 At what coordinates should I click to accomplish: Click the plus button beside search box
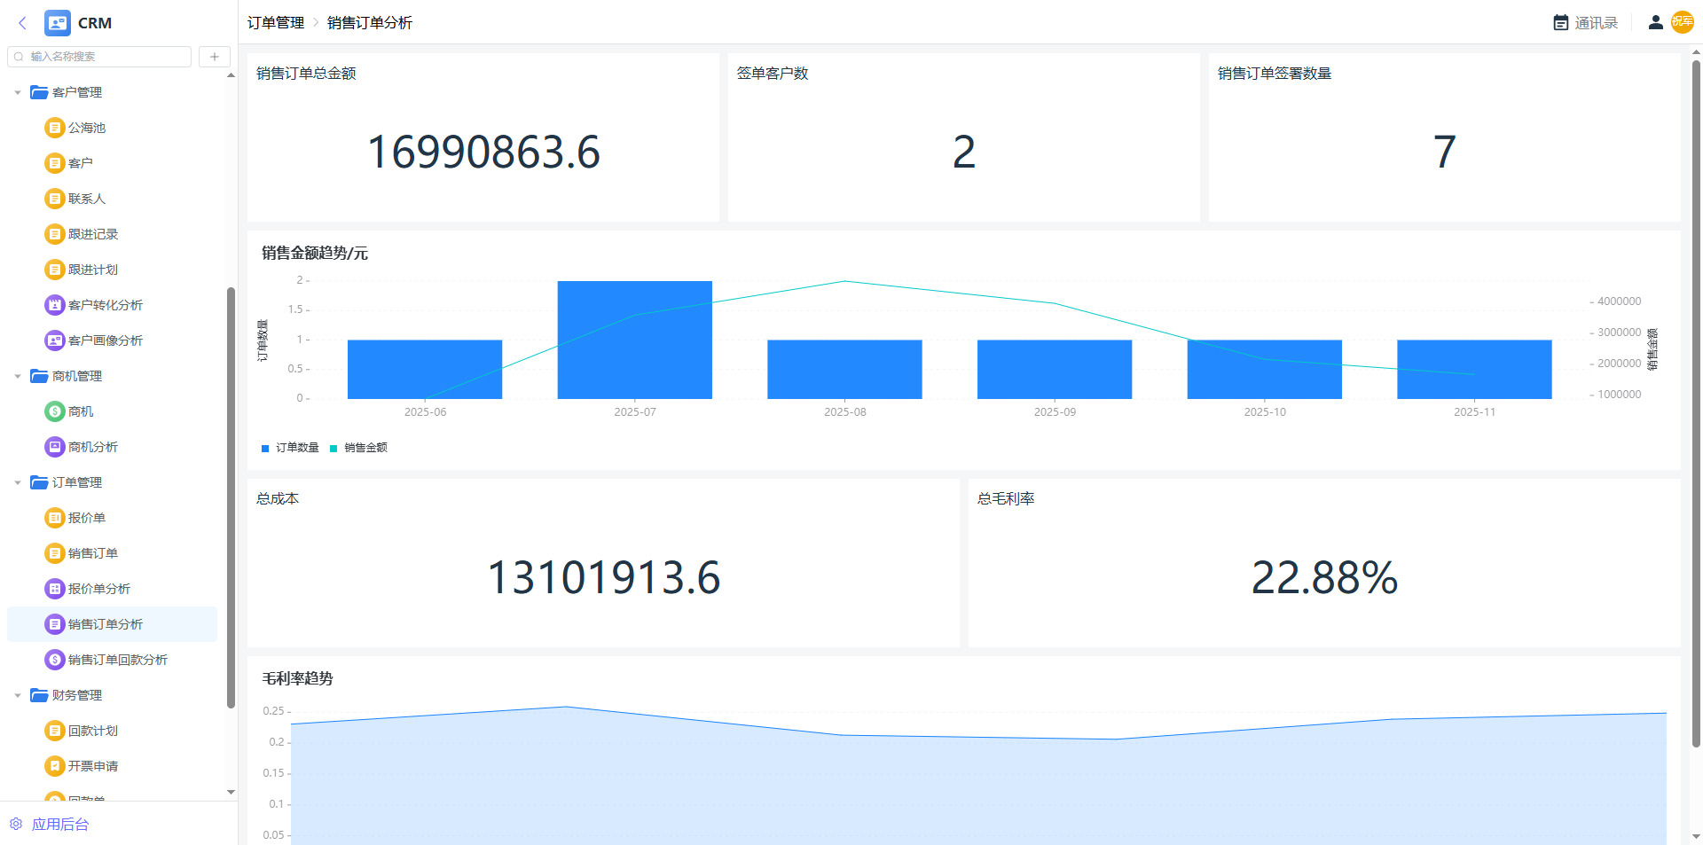pos(214,57)
